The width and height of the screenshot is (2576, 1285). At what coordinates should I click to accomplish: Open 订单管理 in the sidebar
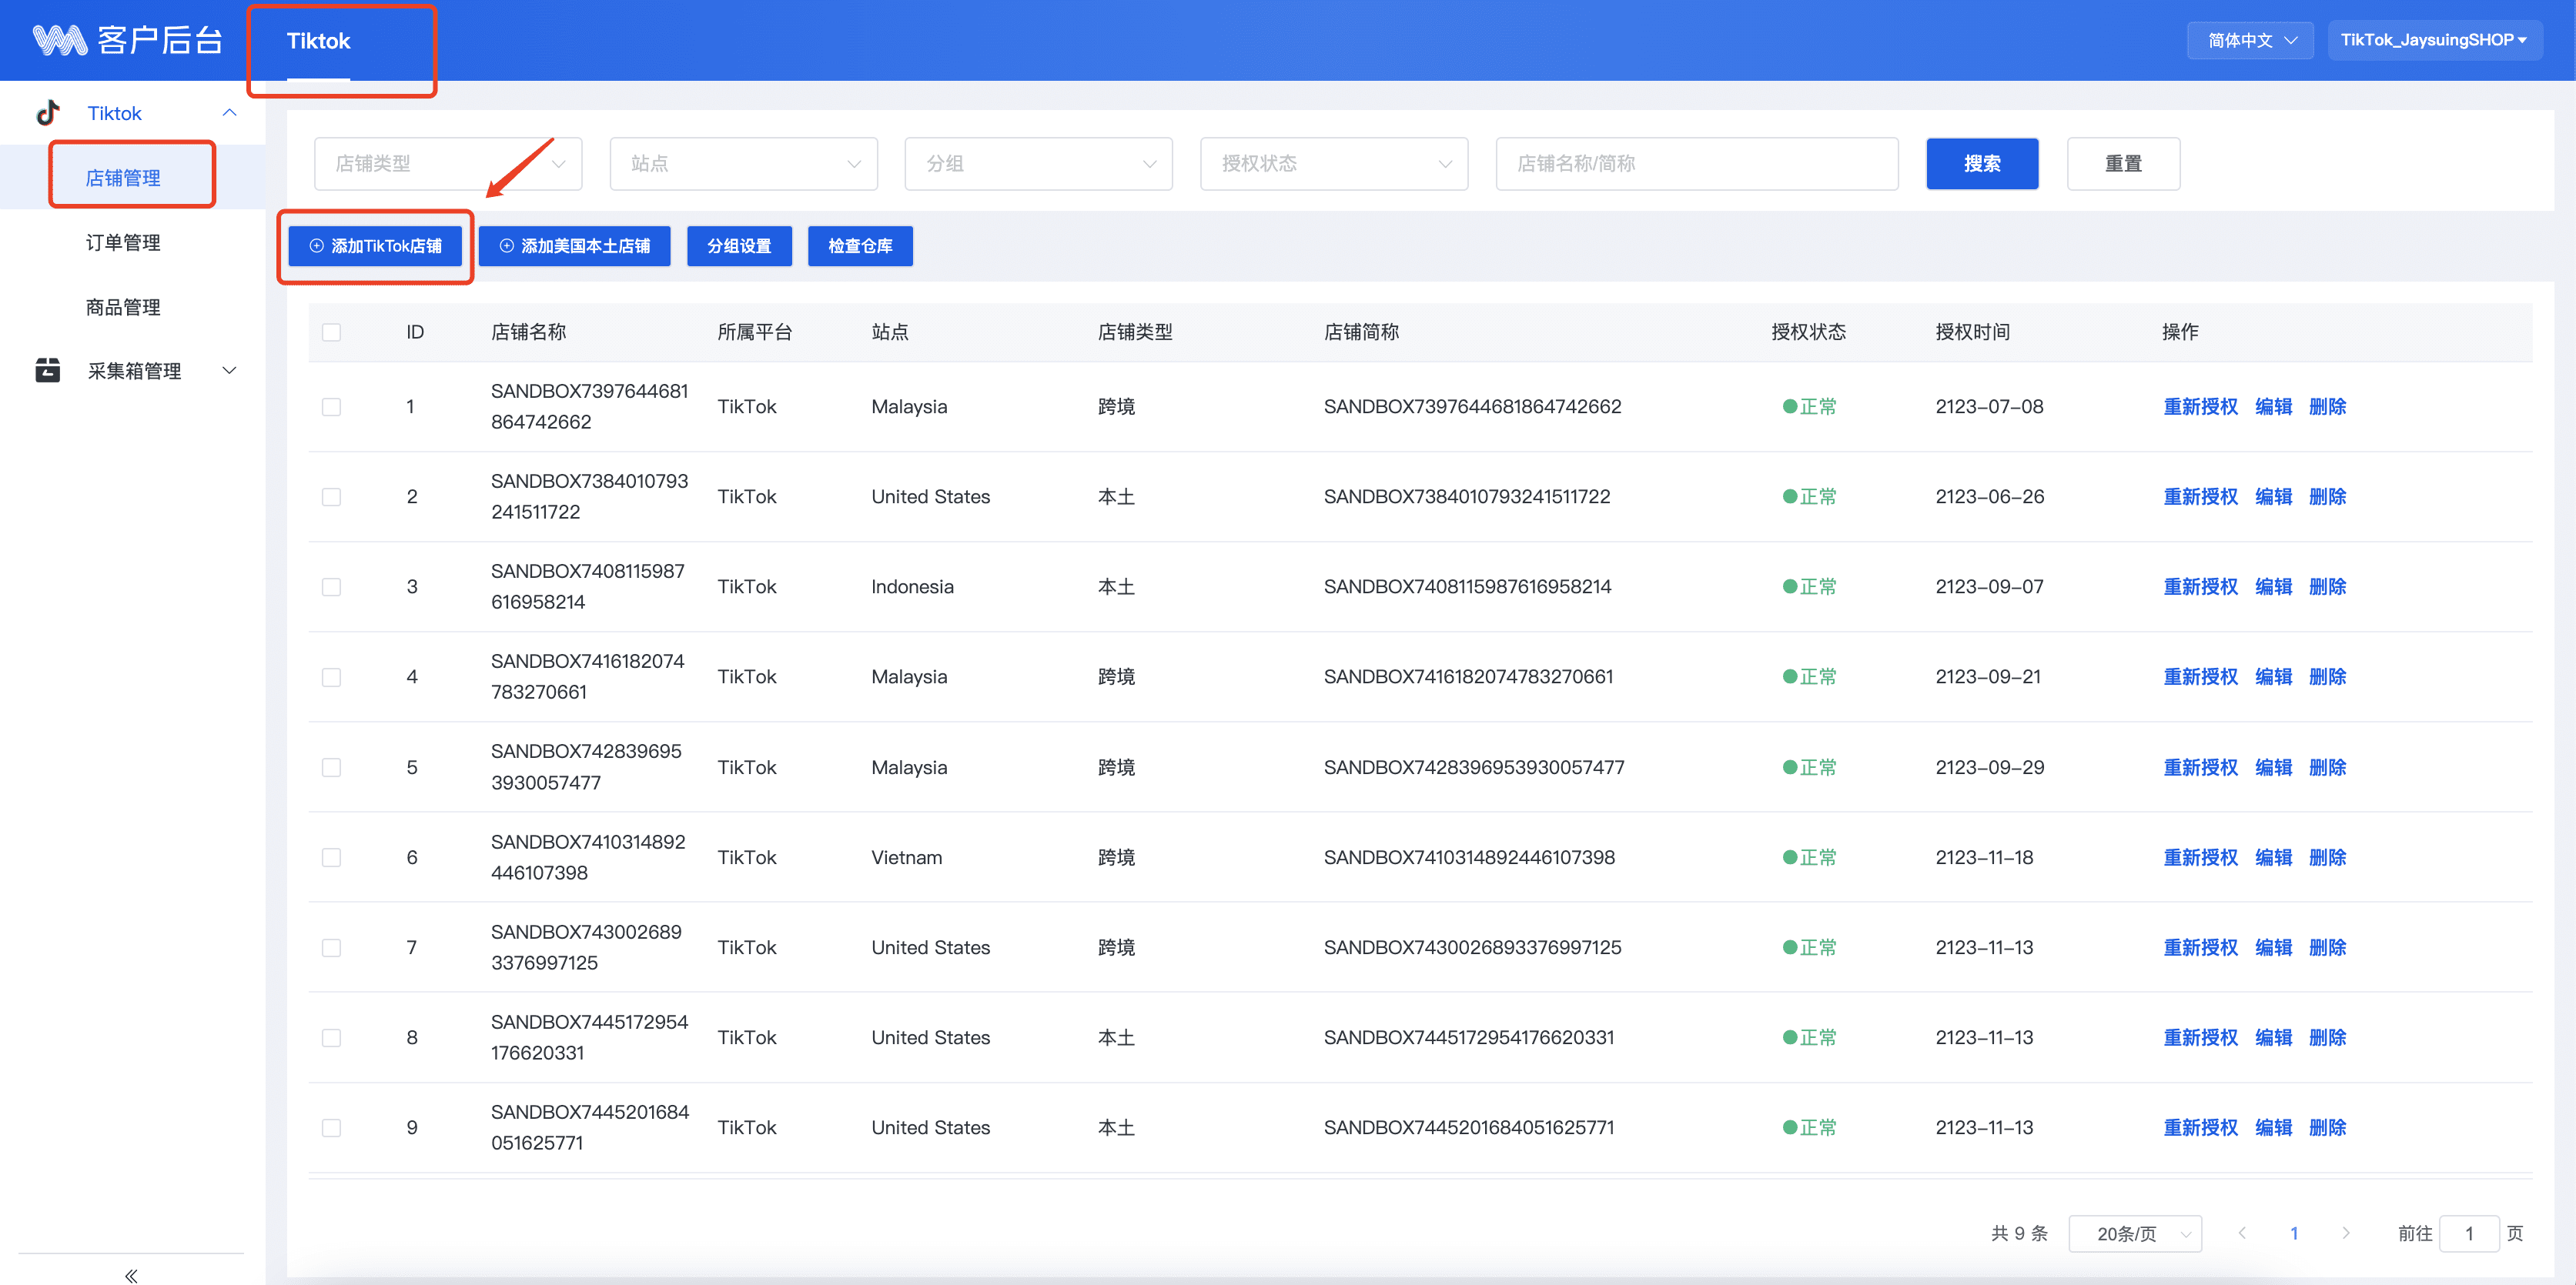tap(123, 243)
